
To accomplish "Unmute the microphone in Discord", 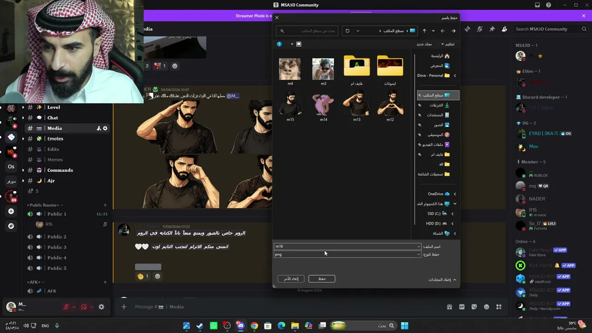I will coord(66,307).
